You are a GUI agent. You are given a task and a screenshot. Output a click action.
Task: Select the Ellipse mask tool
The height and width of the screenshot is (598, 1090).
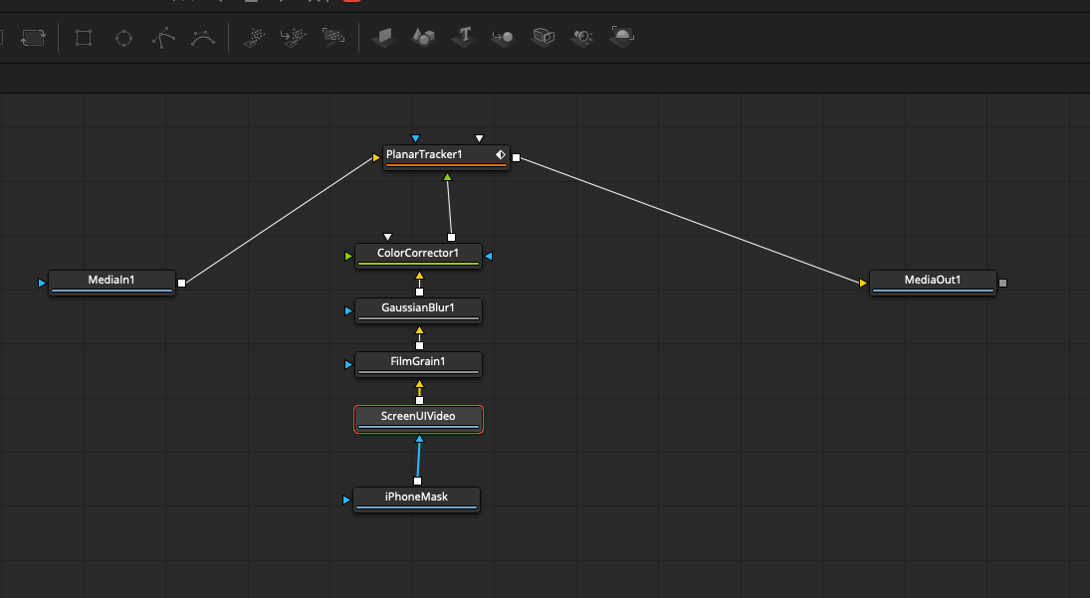click(x=123, y=38)
